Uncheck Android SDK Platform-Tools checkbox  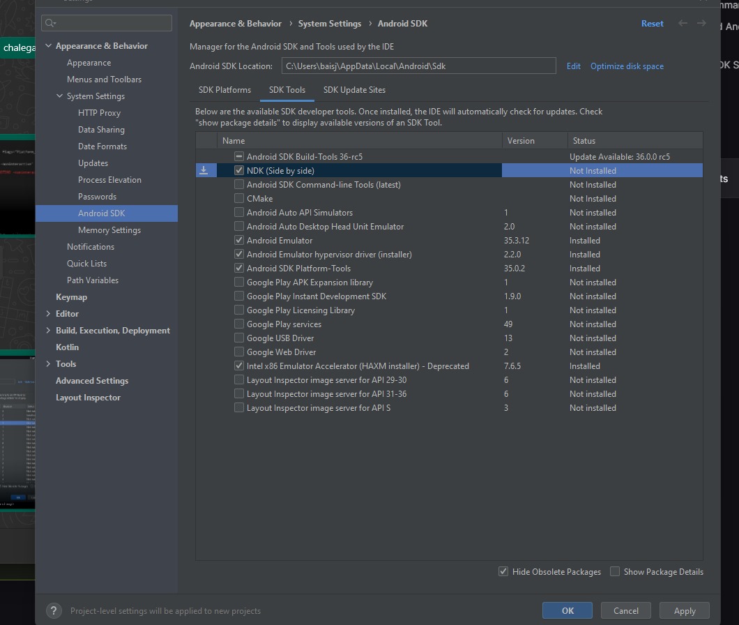point(239,269)
